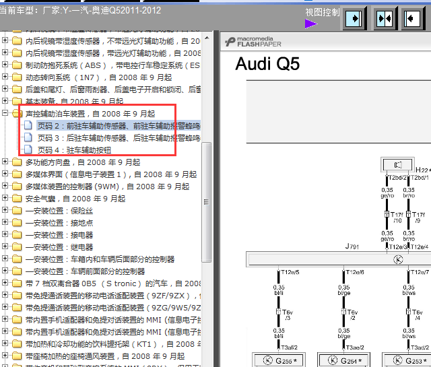431x367 pixels.
Task: Click the J791 control unit block
Action: point(338,259)
